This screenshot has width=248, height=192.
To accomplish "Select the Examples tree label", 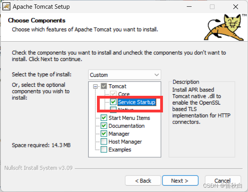I will point(120,150).
